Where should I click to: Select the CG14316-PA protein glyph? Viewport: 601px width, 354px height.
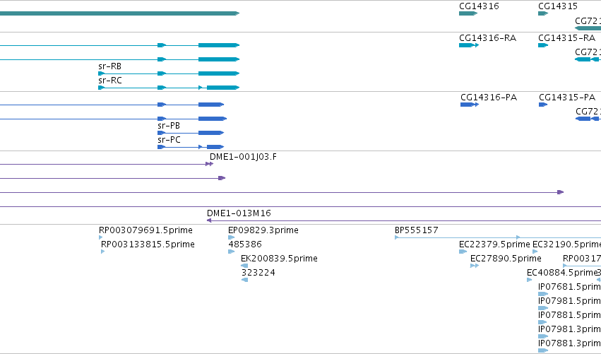pyautogui.click(x=470, y=105)
